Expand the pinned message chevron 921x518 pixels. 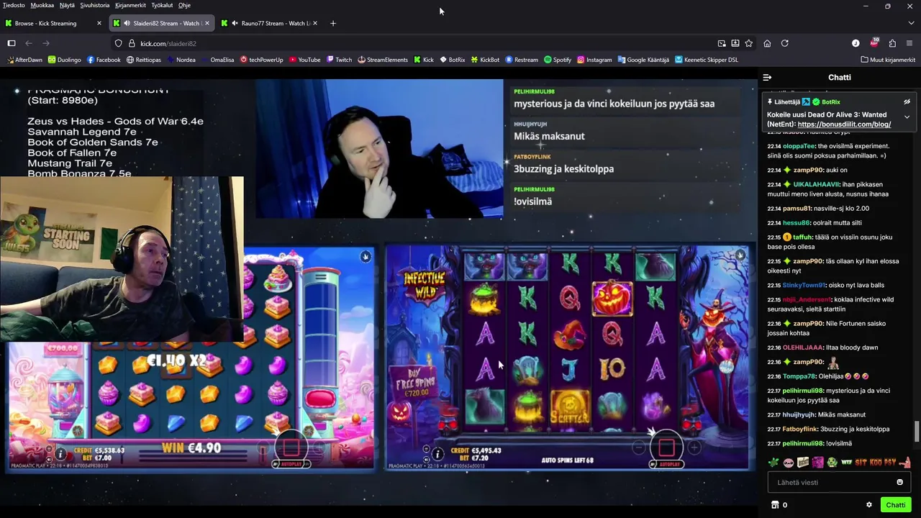point(907,117)
